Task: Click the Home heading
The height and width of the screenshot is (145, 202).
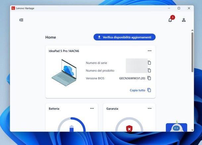Action: [51, 37]
